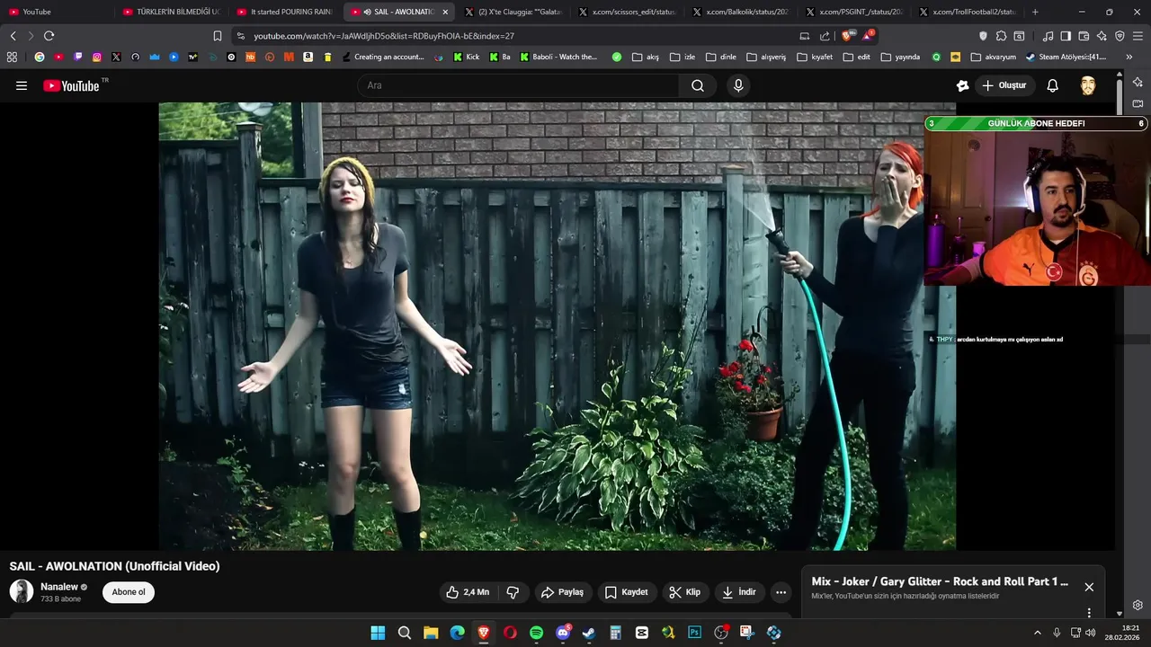Toggle the browser sidebar panel
The height and width of the screenshot is (647, 1151).
(1066, 36)
